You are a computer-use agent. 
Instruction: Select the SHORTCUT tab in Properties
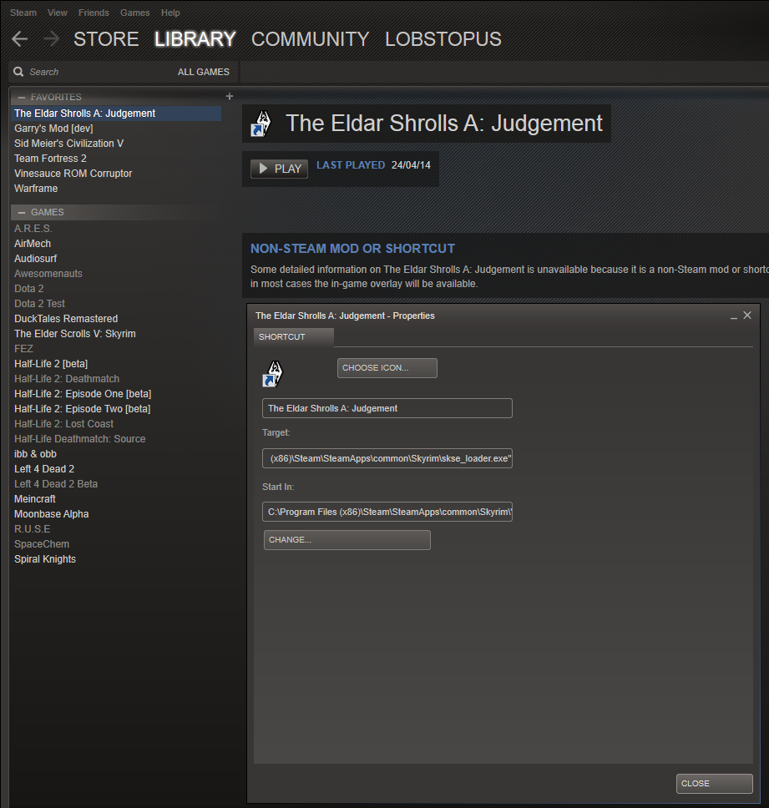(294, 337)
